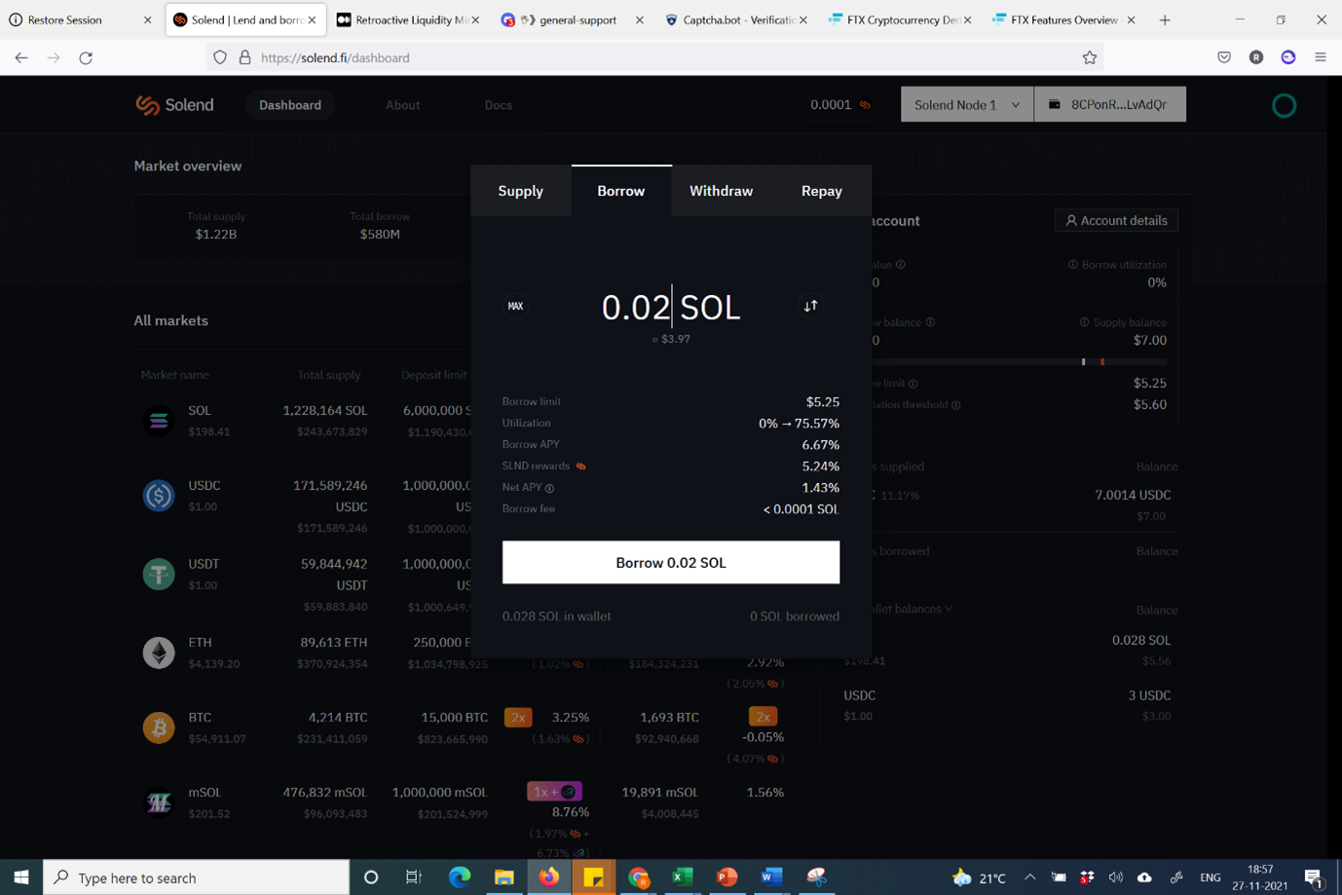Select the mSOL market icon
Viewport: 1342px width, 895px height.
click(159, 802)
